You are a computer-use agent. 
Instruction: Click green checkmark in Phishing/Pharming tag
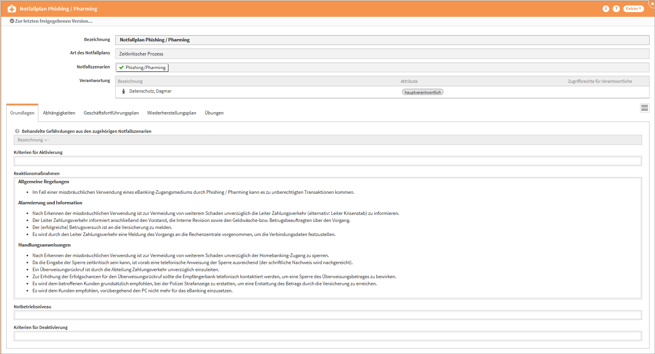122,68
